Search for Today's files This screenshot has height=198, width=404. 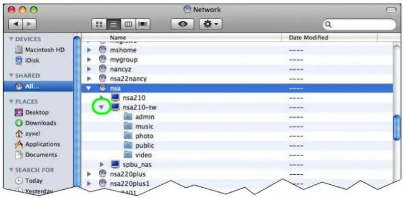(x=29, y=181)
